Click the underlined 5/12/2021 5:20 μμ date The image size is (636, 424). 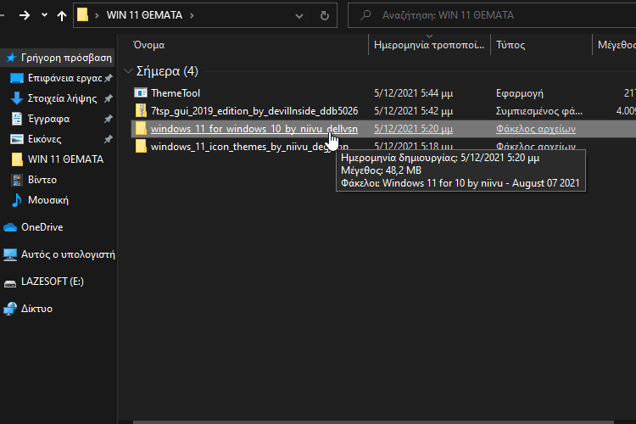click(413, 129)
